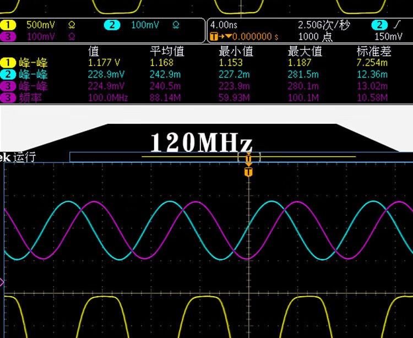Click the 88.14M average frequency
The width and height of the screenshot is (413, 338).
165,97
